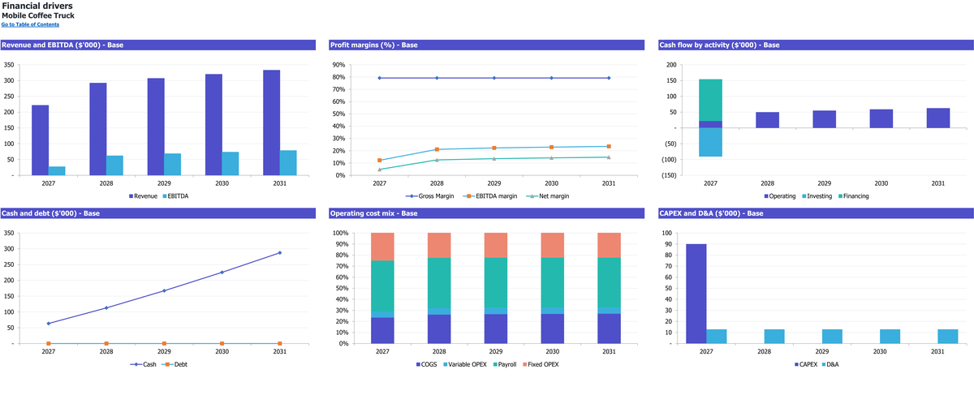Select the 2027 Revenue bar
This screenshot has width=974, height=408.
(40, 140)
